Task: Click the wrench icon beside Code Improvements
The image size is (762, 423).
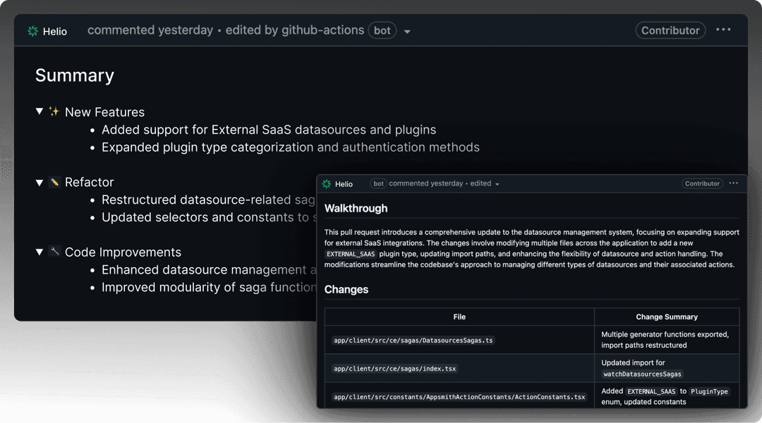Action: click(x=55, y=252)
